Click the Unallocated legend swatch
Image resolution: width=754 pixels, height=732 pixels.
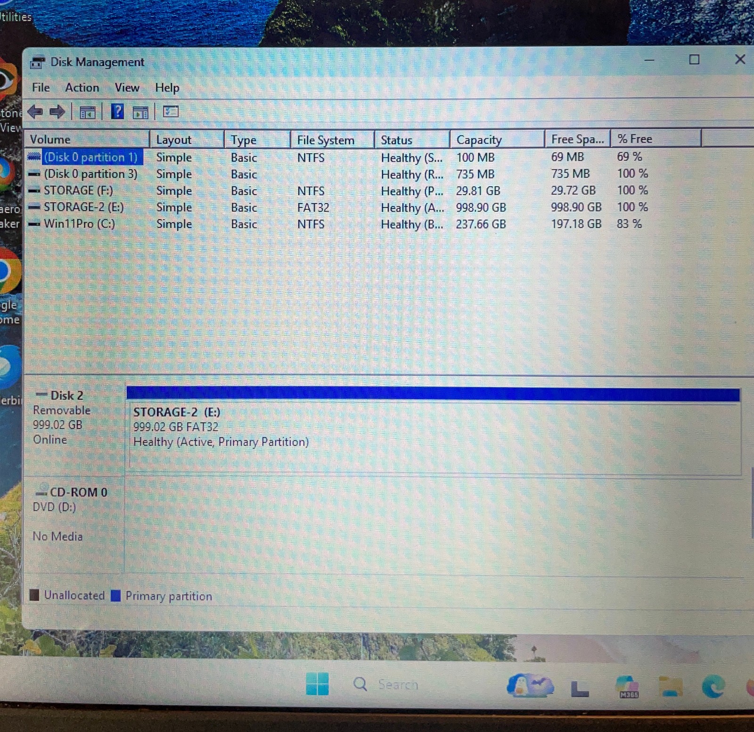pos(34,595)
